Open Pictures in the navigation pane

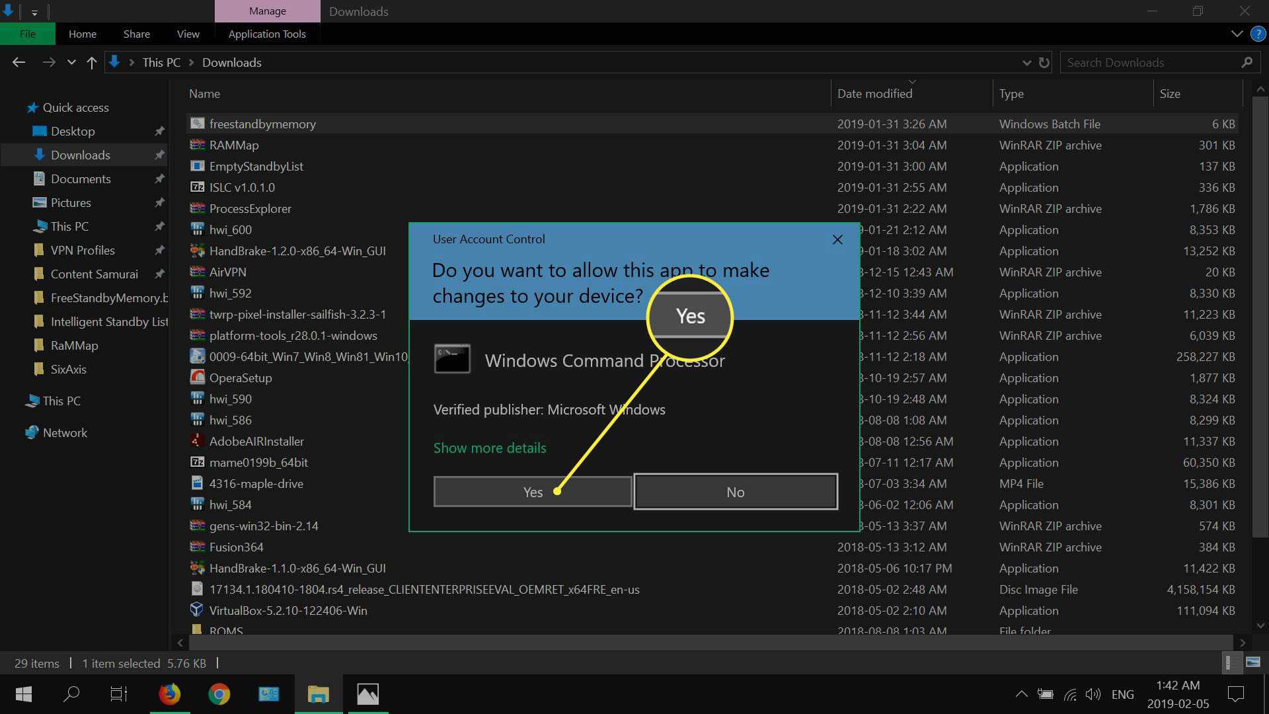click(71, 202)
